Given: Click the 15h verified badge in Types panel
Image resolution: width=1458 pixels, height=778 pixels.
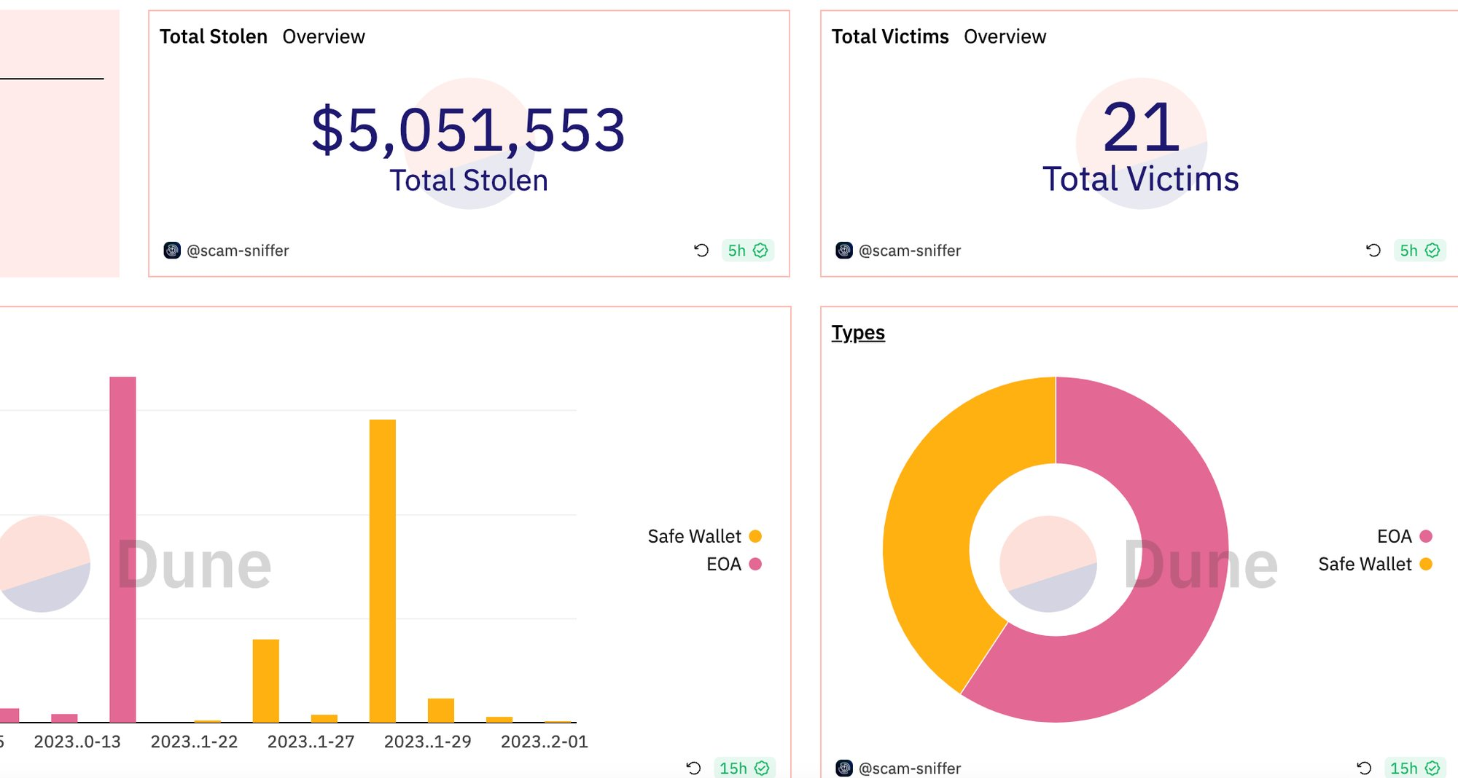Looking at the screenshot, I should [x=1414, y=768].
